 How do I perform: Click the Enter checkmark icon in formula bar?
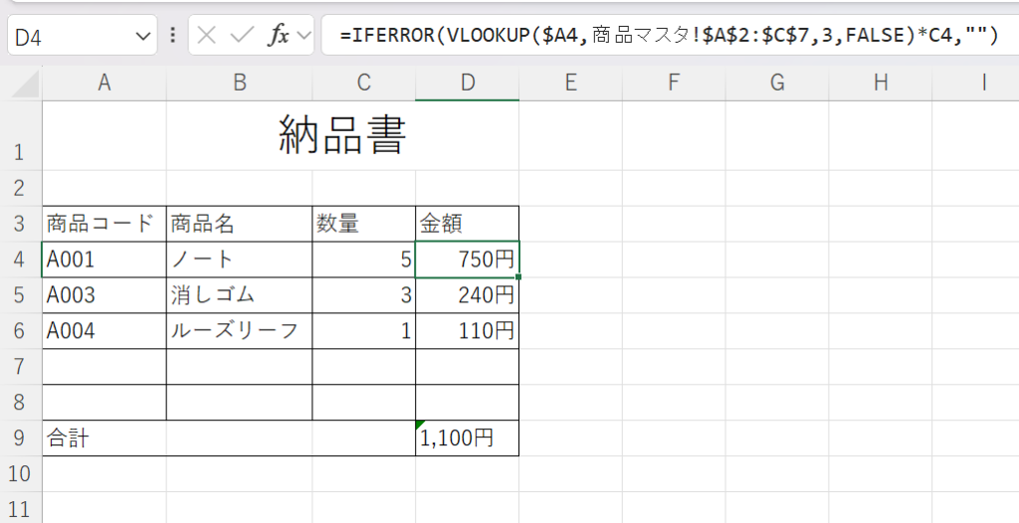pyautogui.click(x=242, y=35)
